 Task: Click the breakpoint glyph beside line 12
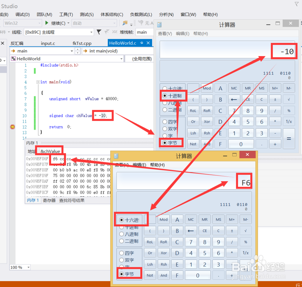(x=12, y=127)
